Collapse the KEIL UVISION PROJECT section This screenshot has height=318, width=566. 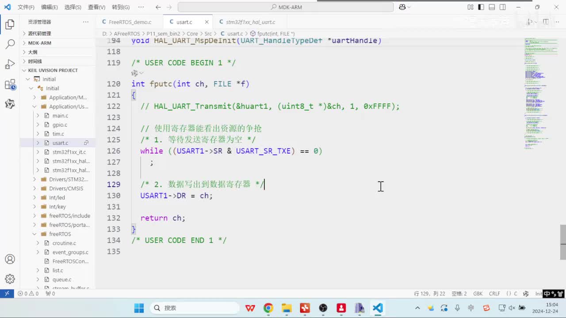pos(58,70)
